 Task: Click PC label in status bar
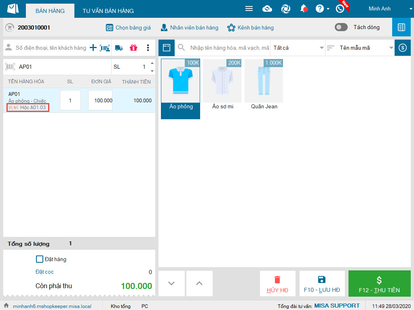pos(145,306)
